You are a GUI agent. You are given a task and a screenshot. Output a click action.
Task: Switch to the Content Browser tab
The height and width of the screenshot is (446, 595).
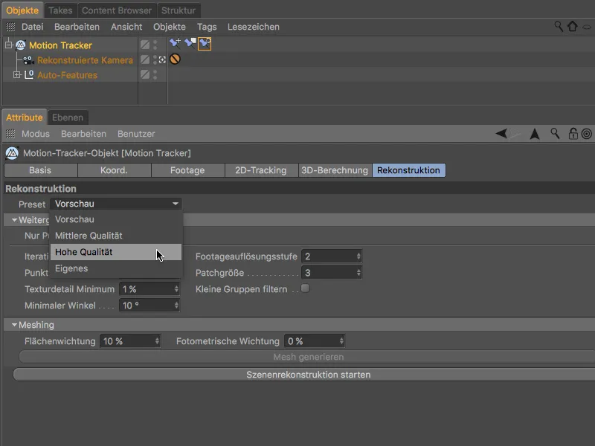click(117, 10)
